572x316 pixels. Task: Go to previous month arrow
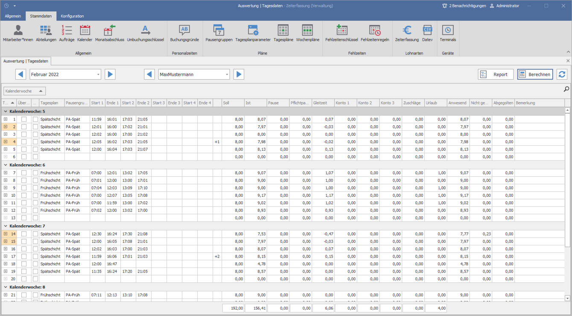tap(20, 74)
